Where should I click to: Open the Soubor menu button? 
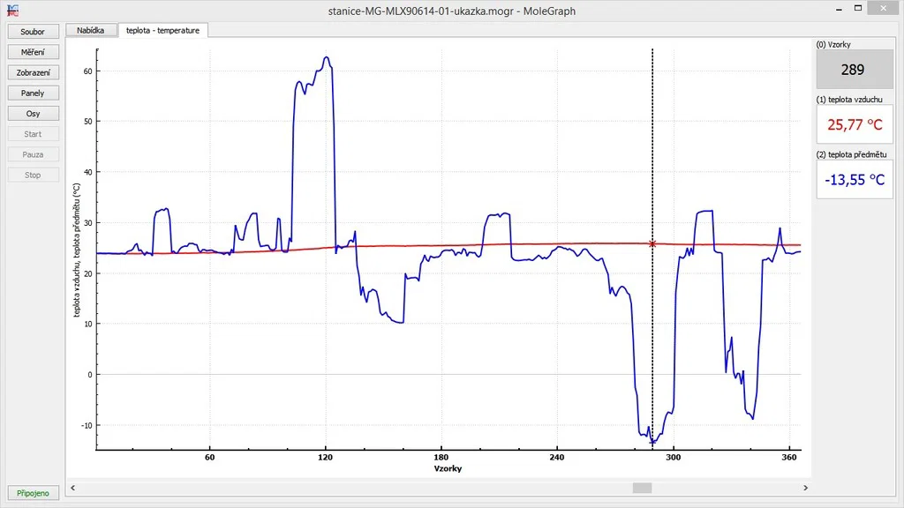33,32
